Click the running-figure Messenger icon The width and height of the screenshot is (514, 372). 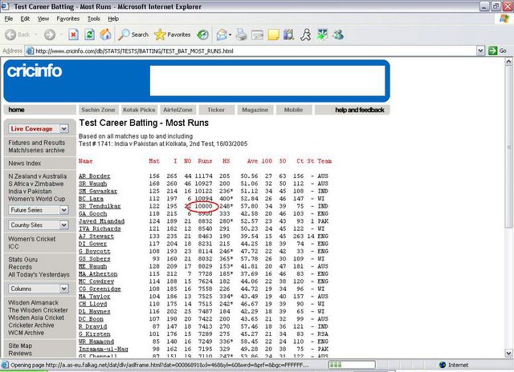305,34
